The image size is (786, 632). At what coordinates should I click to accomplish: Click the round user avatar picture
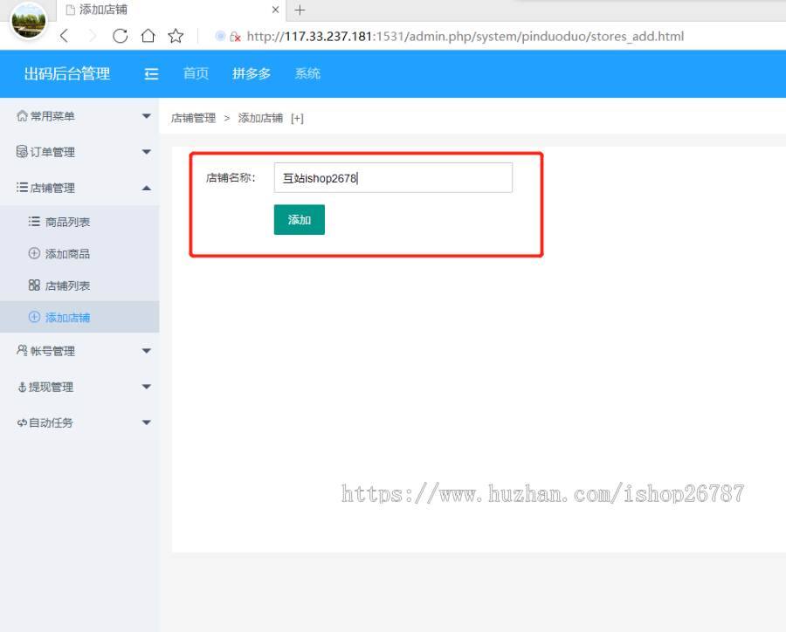tap(29, 20)
